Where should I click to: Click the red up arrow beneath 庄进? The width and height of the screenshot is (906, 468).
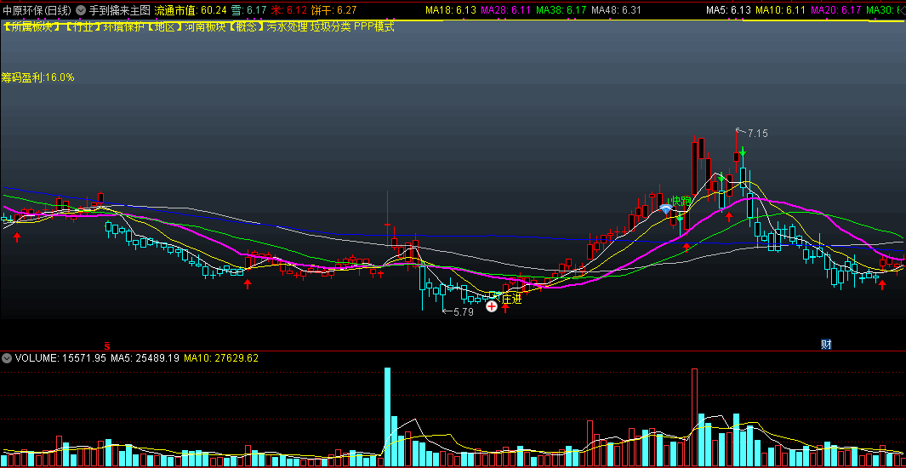(505, 308)
